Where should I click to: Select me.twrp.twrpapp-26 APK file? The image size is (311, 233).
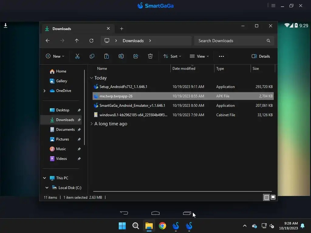(183, 96)
